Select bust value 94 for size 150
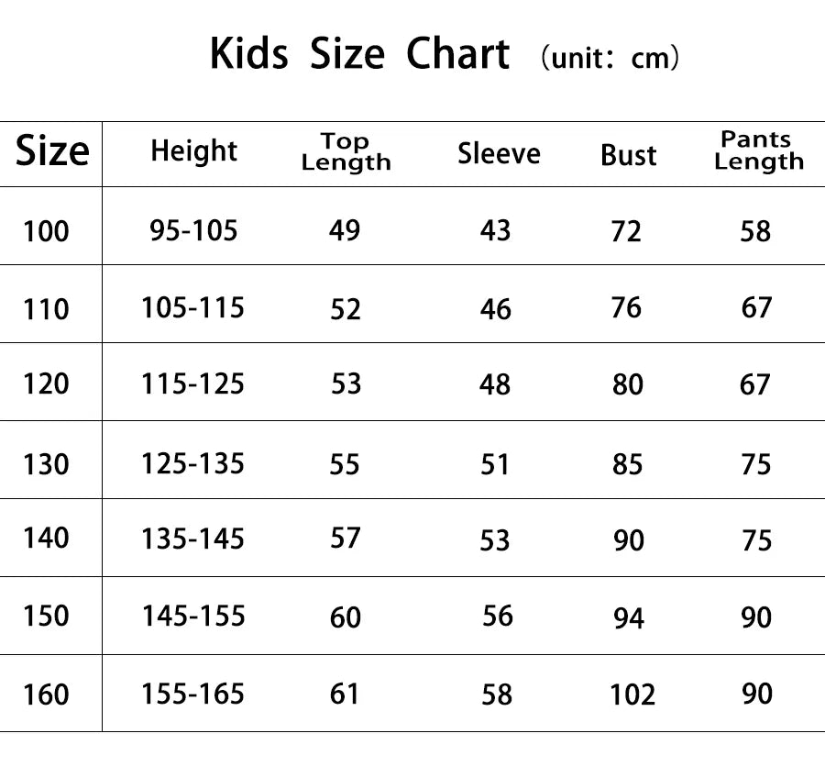The width and height of the screenshot is (825, 778). (x=629, y=618)
